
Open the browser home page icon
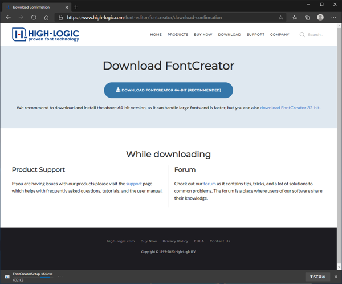[46, 17]
